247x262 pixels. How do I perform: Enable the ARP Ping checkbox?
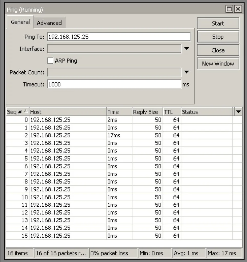(x=51, y=60)
